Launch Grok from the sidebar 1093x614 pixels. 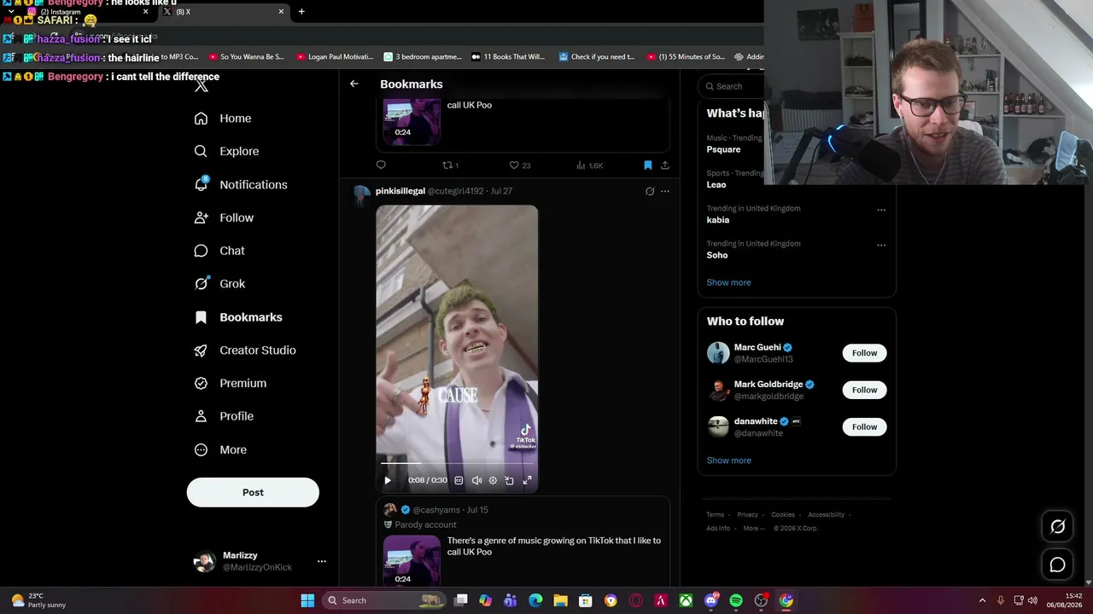pyautogui.click(x=219, y=284)
